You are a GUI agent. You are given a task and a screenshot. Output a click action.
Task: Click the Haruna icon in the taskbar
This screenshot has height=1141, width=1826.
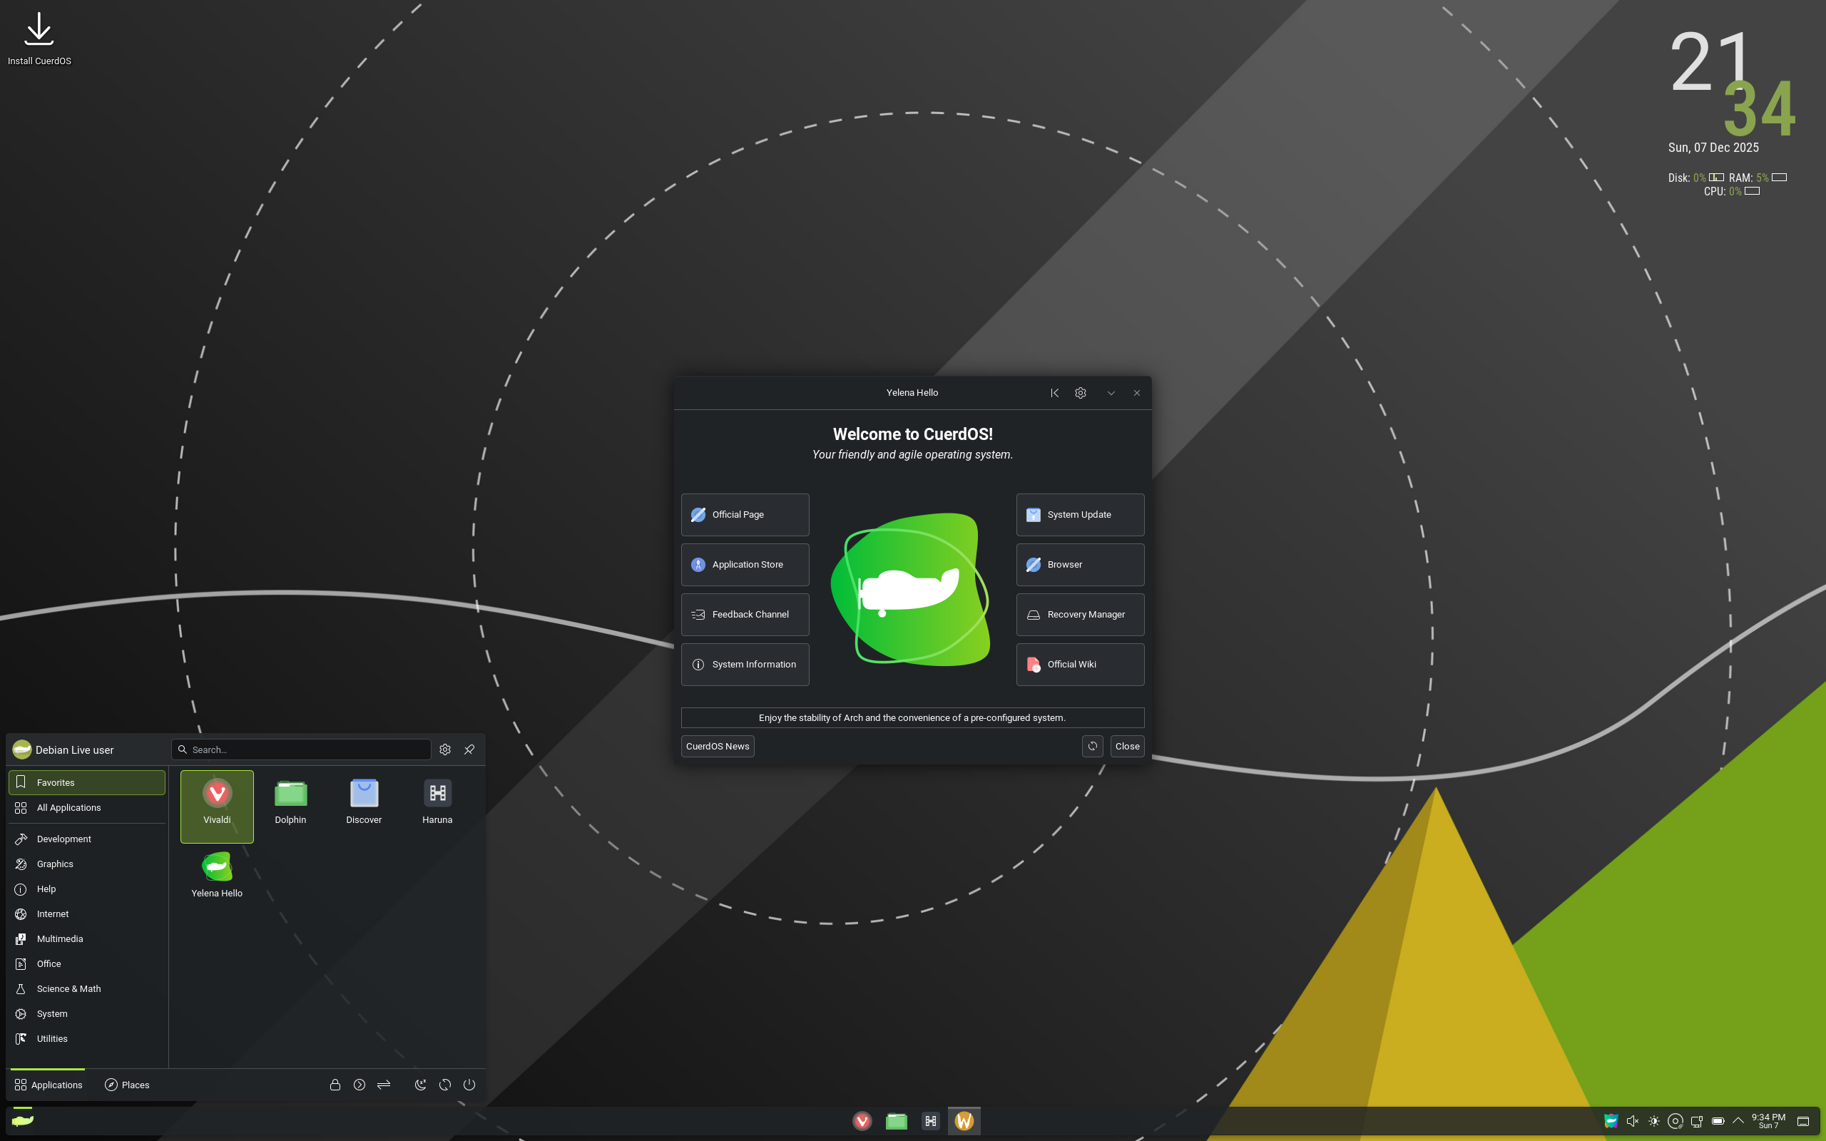(x=930, y=1120)
